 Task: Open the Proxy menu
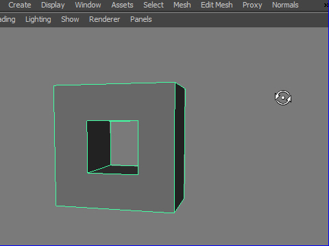252,5
